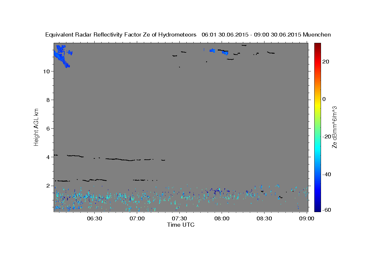
Task: Click the '09:00' time tick label
Action: coord(307,219)
